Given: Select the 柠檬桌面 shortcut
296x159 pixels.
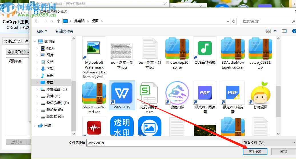Looking at the screenshot, I should click(x=260, y=96).
